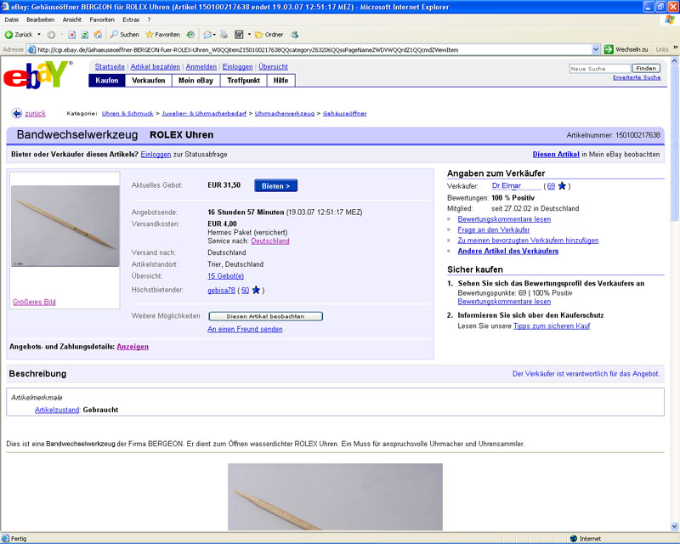
Task: Click the Bieten > bid button
Action: [x=275, y=185]
